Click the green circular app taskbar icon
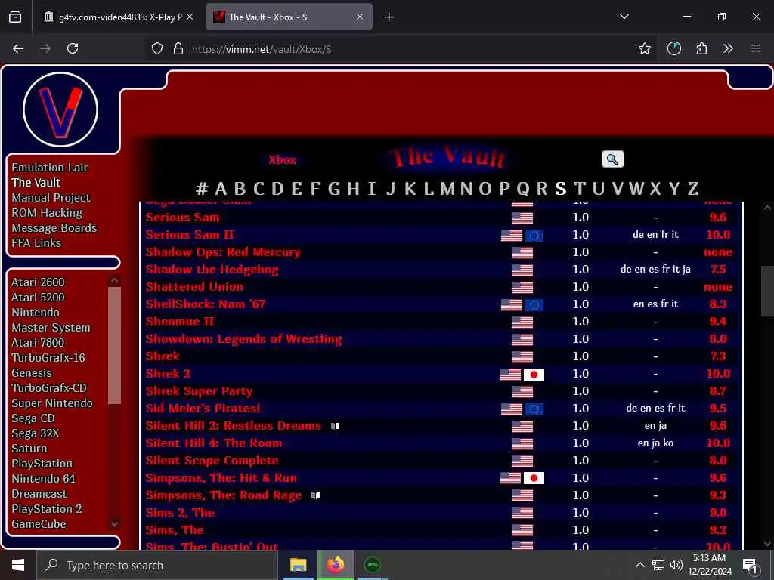 [372, 565]
